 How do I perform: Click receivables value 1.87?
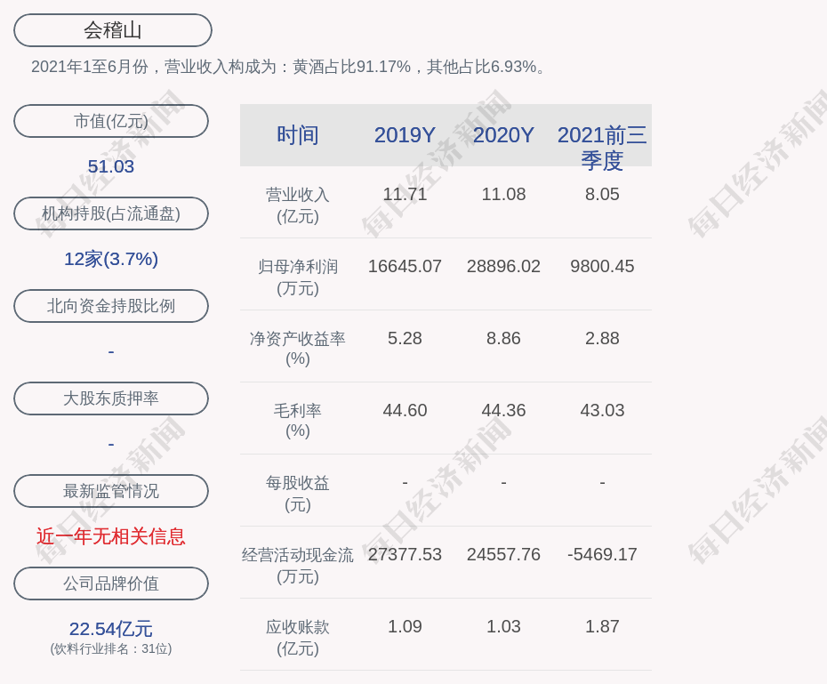pos(602,626)
